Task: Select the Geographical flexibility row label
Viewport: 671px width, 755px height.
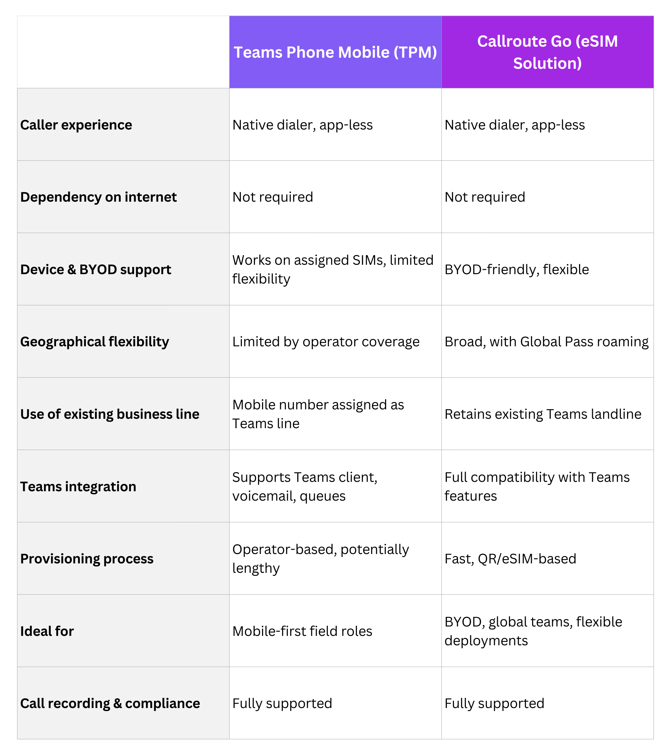Action: (x=95, y=342)
